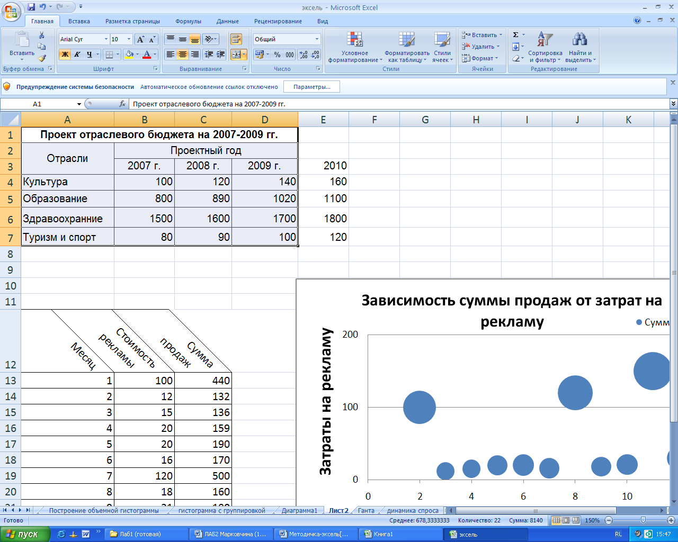
Task: Open Conditional Formatting (Условное форматирование)
Action: point(355,47)
